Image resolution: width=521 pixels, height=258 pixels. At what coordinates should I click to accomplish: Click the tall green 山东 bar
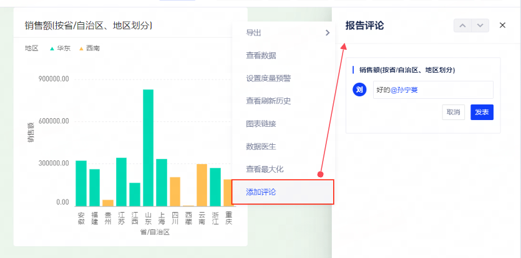148,148
